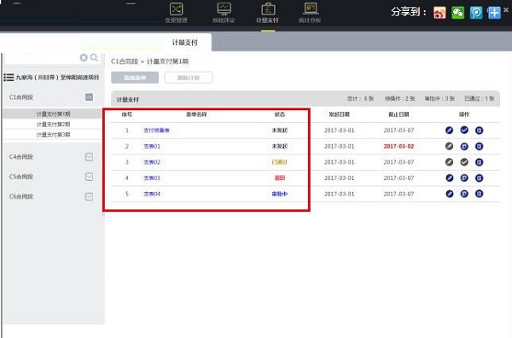
Task: Click the middle action icon for row 支表04
Action: pos(464,194)
